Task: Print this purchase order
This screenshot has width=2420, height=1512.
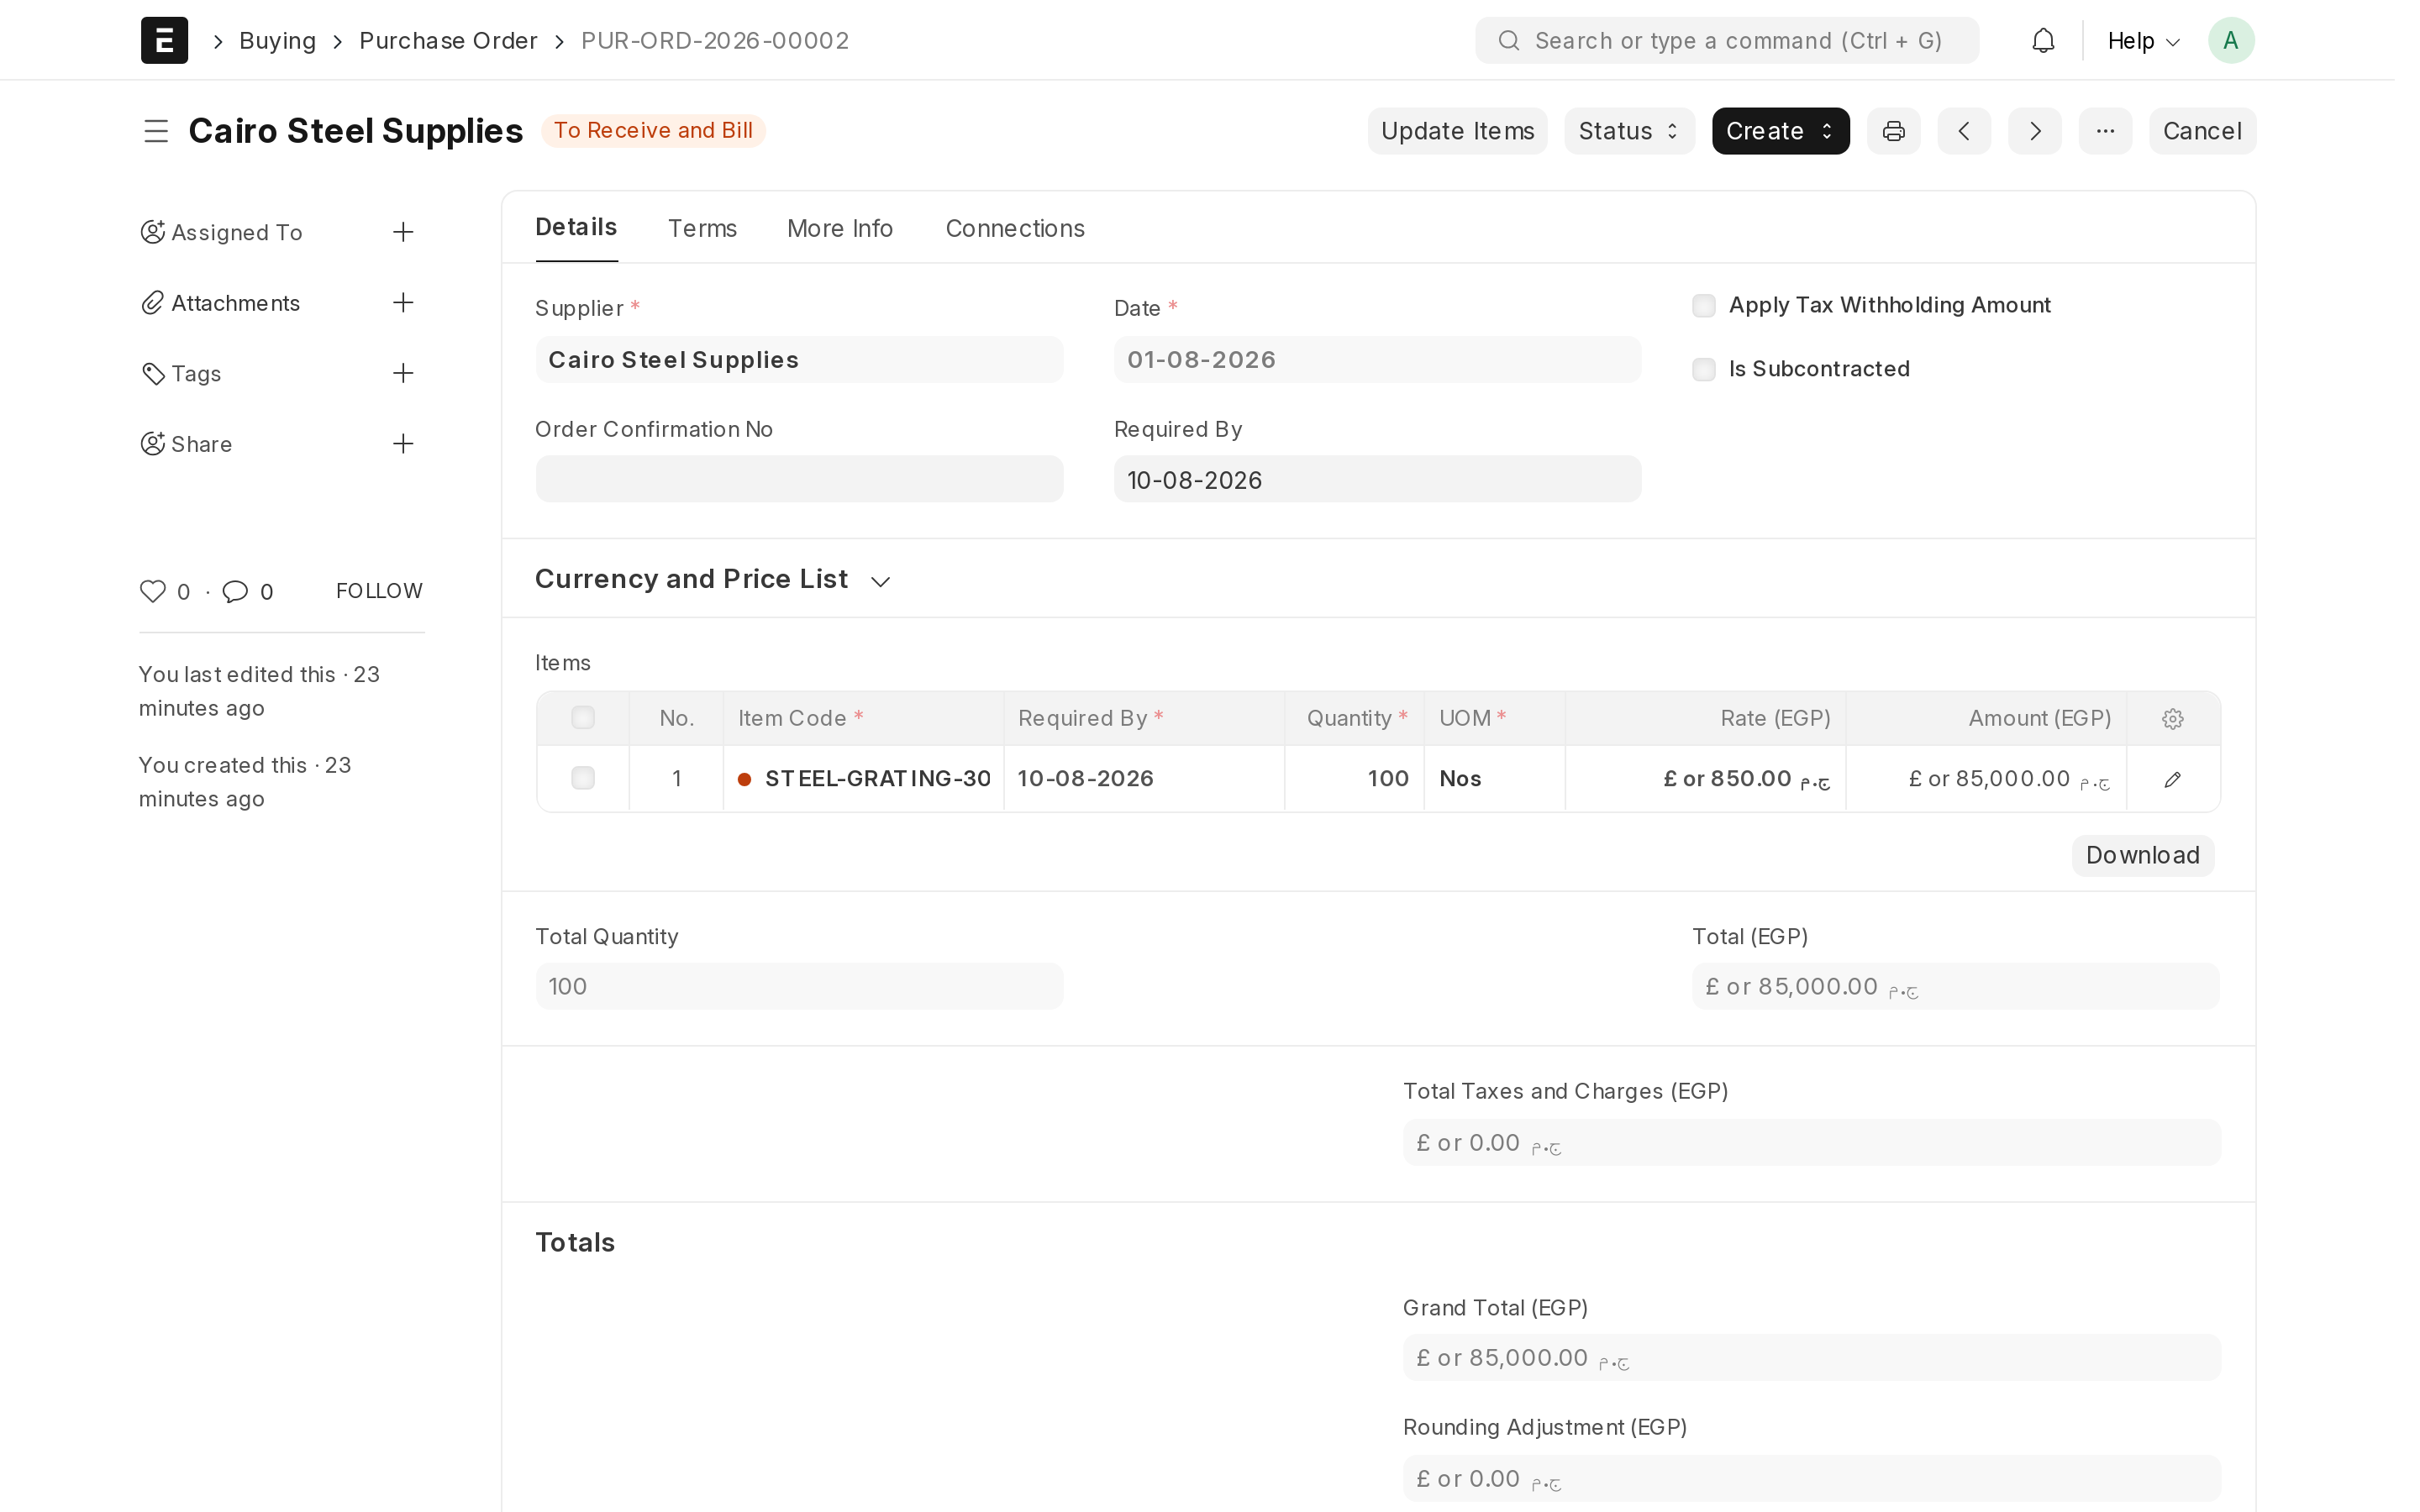Action: click(1893, 131)
